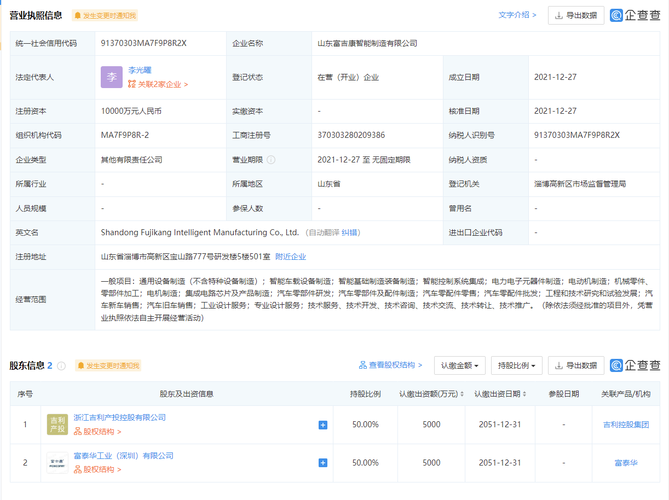Open 富泰华 related organization link

pyautogui.click(x=626, y=463)
